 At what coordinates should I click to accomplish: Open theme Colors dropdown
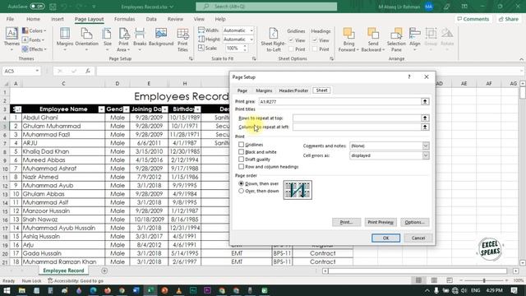35,30
